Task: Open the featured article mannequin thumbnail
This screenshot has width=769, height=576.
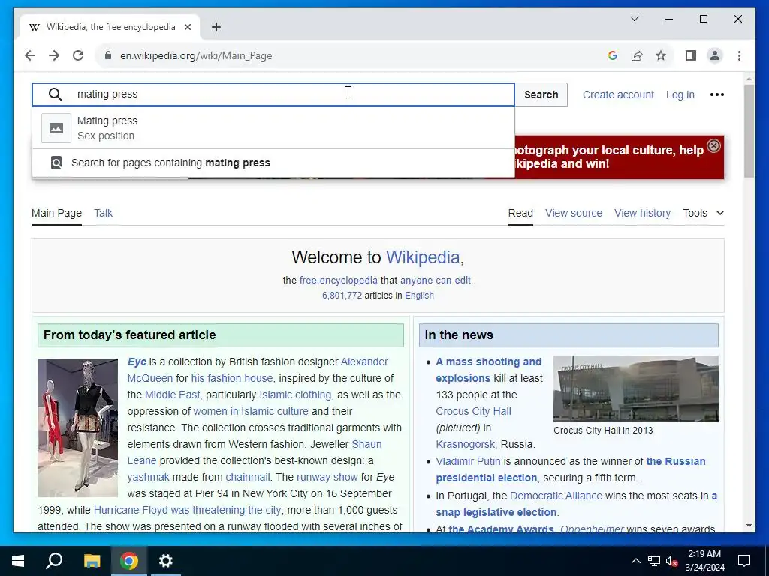Action: [x=77, y=427]
